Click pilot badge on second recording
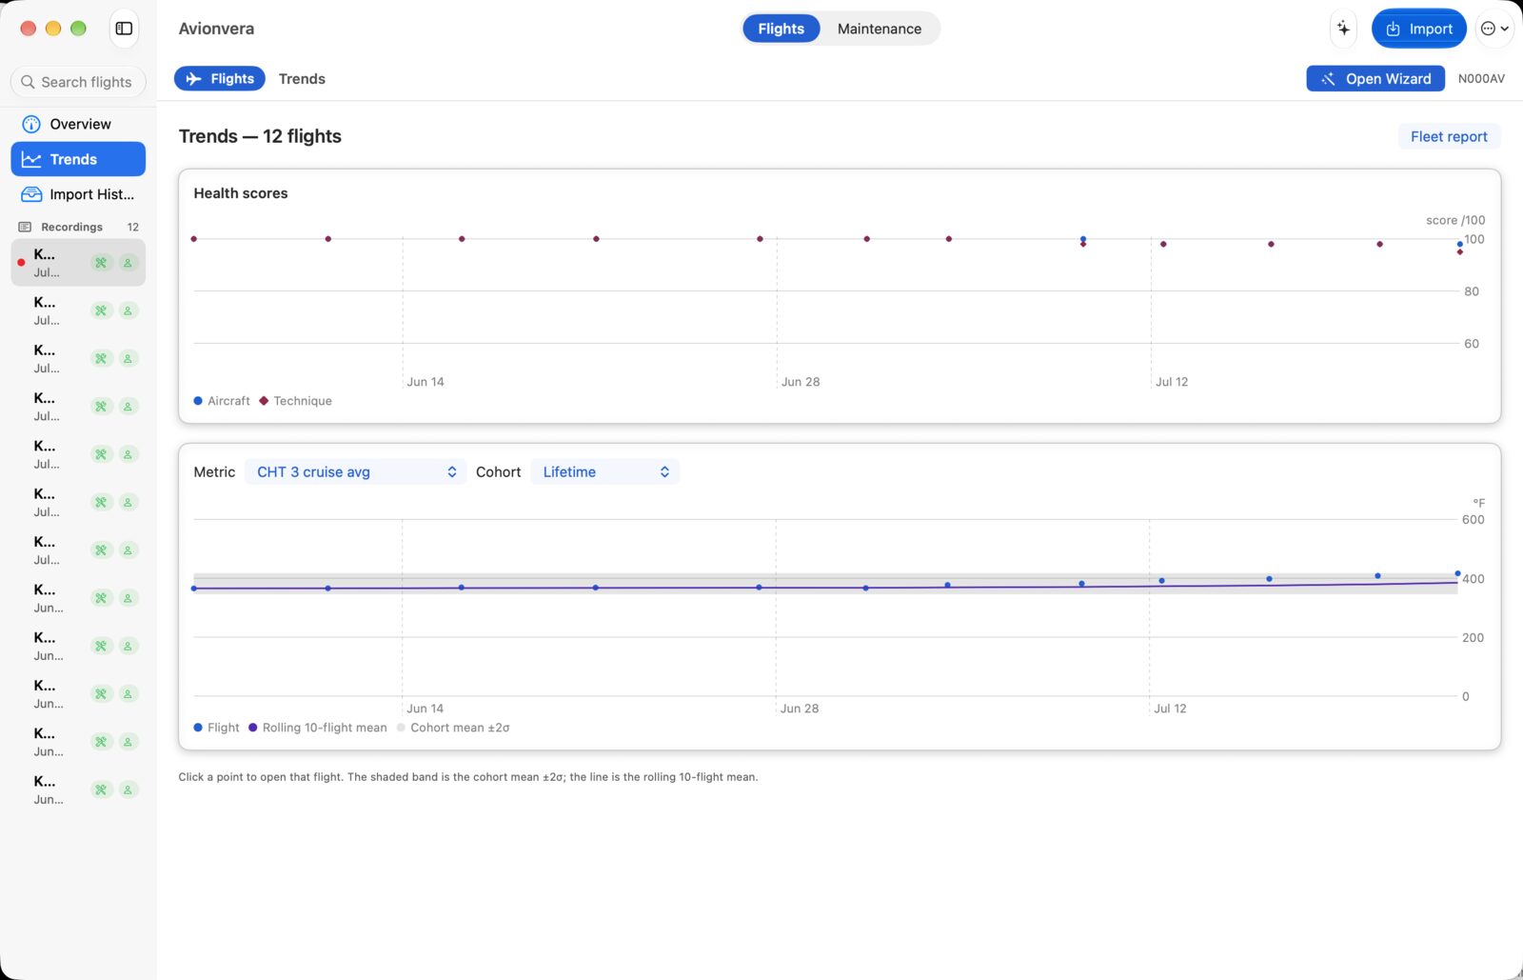This screenshot has width=1523, height=980. point(128,310)
